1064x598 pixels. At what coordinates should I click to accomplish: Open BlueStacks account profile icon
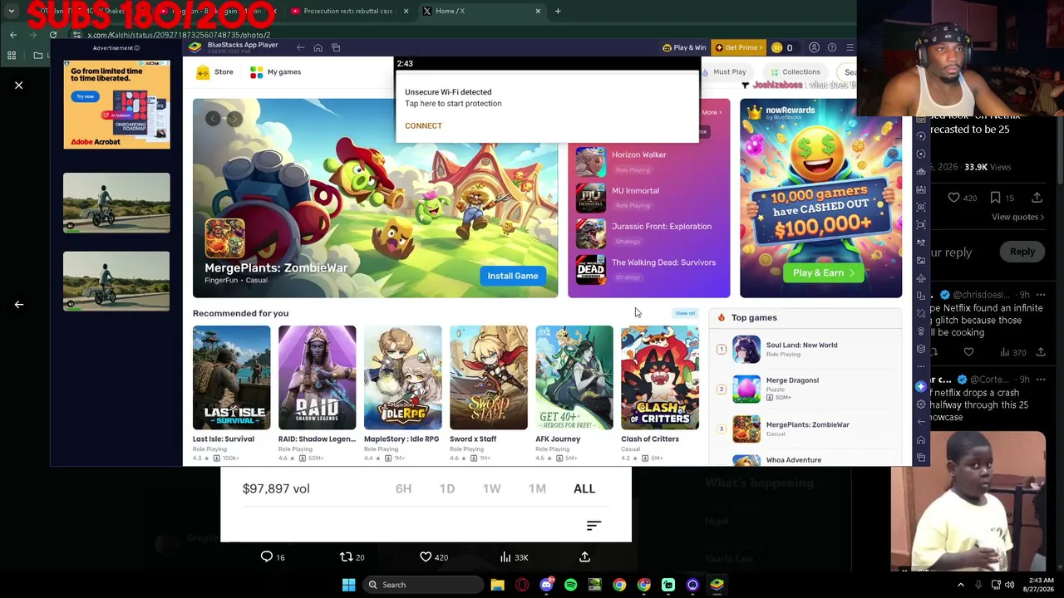(x=815, y=48)
